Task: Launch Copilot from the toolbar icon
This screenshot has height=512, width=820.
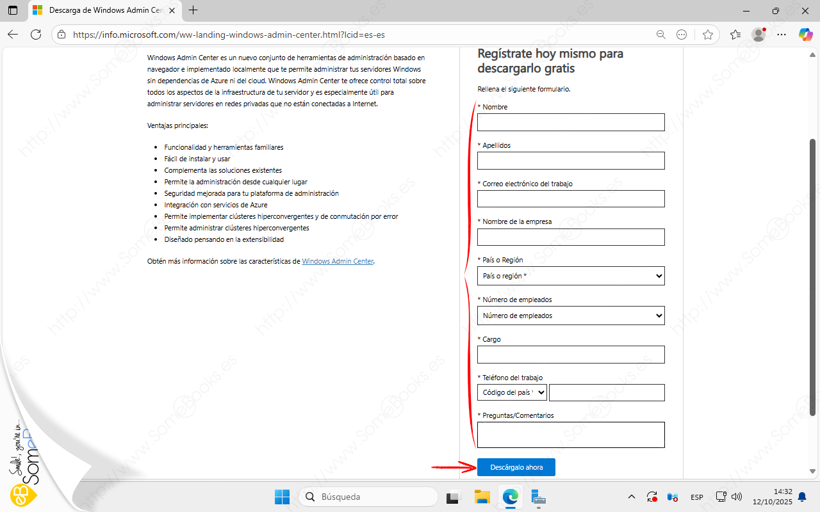Action: (x=805, y=35)
